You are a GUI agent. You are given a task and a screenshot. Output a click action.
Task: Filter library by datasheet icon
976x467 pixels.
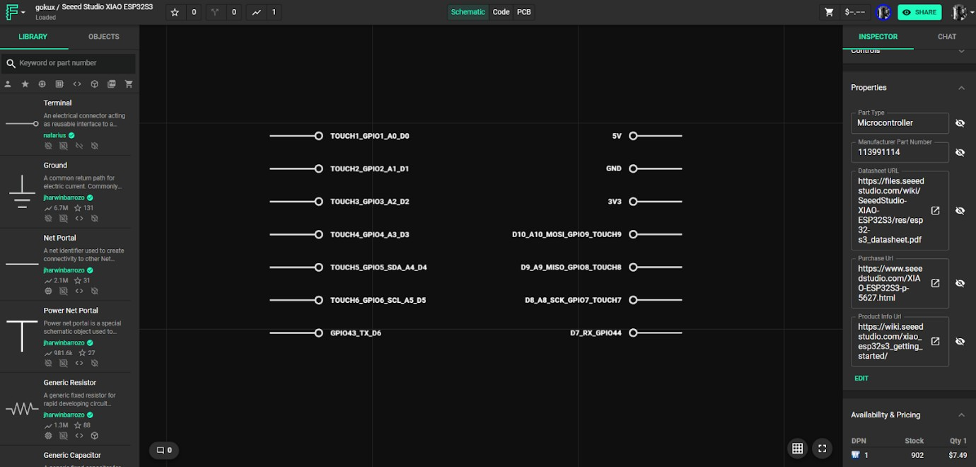coord(111,84)
